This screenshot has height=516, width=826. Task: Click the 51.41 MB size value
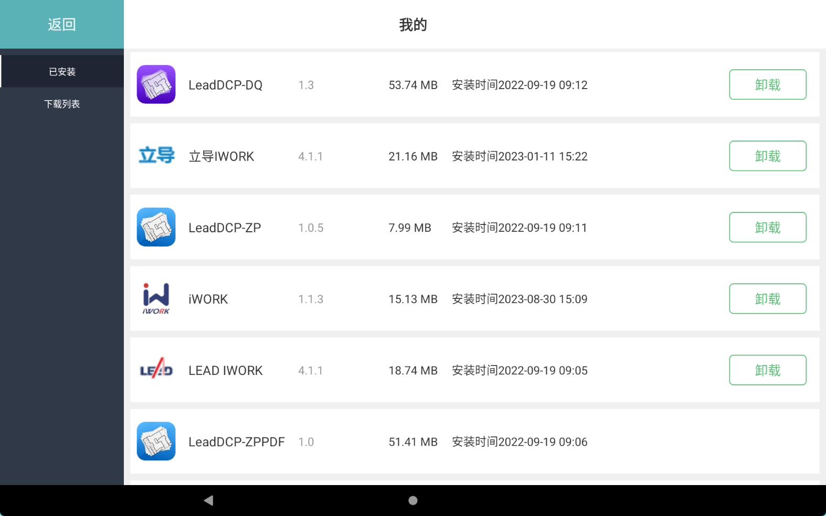pyautogui.click(x=413, y=442)
